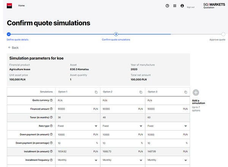The width and height of the screenshot is (228, 167).
Task: View Tenor (in months) info tooltip icon
Action: pos(51,117)
